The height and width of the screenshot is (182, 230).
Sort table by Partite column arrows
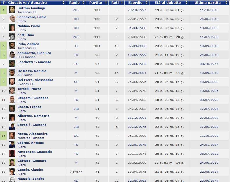tap(106, 3)
